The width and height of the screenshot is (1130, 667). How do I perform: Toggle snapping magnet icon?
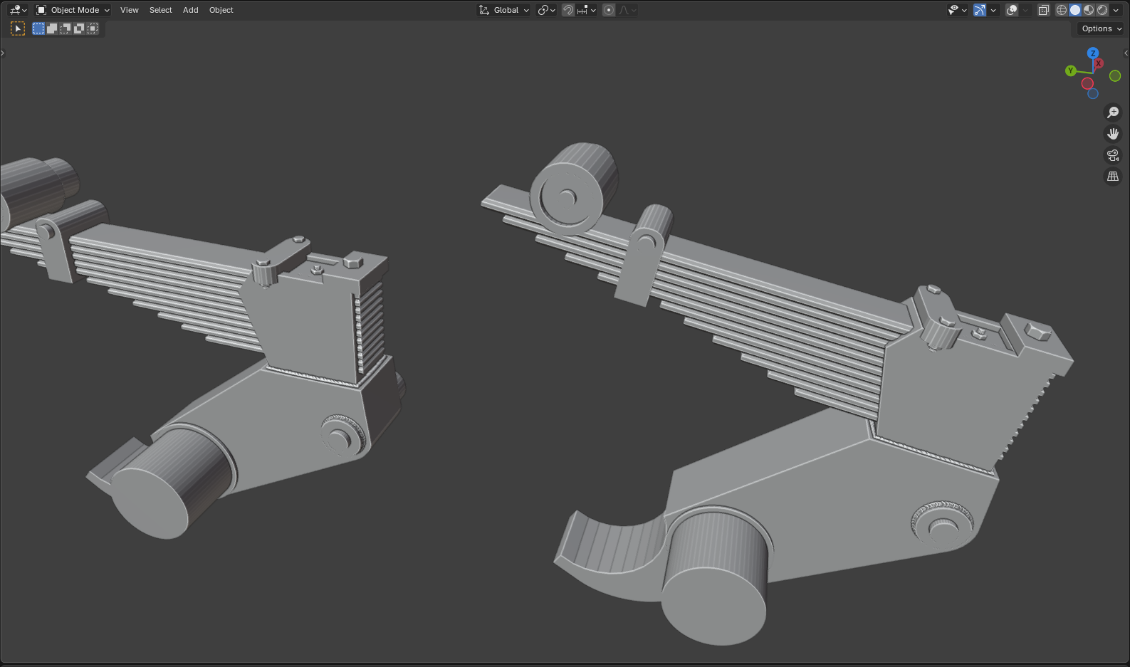pyautogui.click(x=568, y=10)
